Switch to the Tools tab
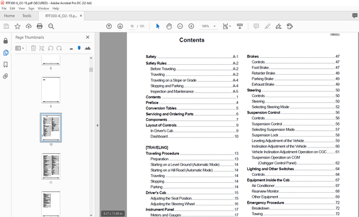Image resolution: width=359 pixels, height=217 pixels. (27, 16)
